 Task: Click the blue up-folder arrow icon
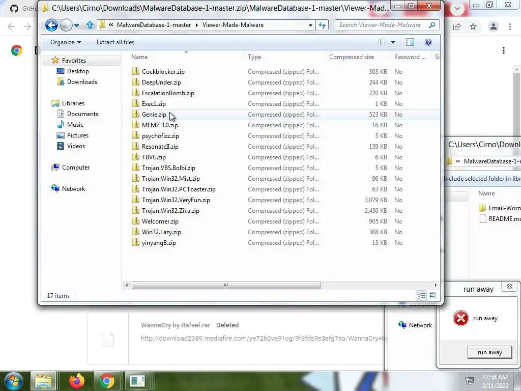[x=90, y=25]
